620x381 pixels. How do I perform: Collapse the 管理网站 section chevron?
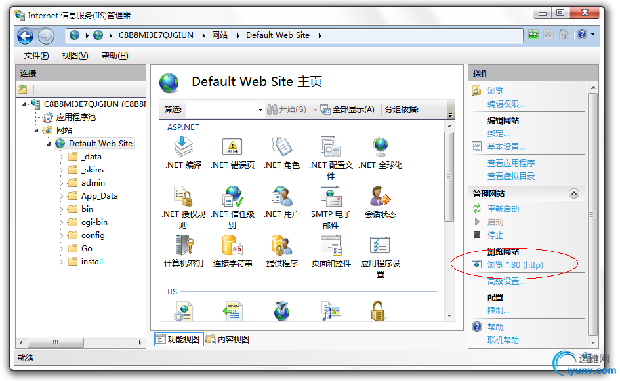(573, 193)
